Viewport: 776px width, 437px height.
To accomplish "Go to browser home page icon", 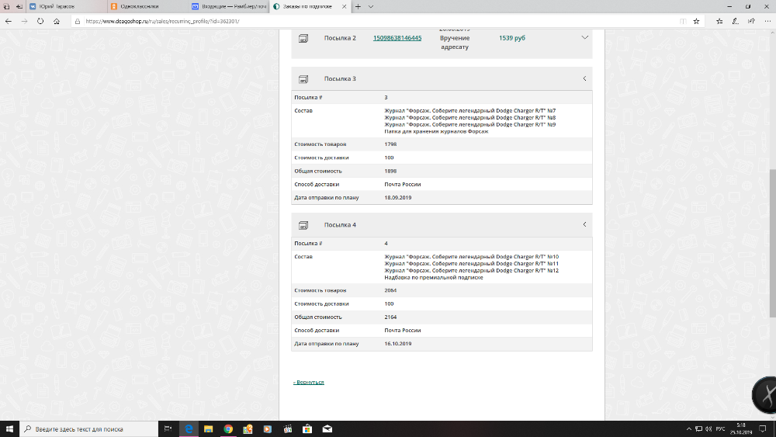I will 57,21.
